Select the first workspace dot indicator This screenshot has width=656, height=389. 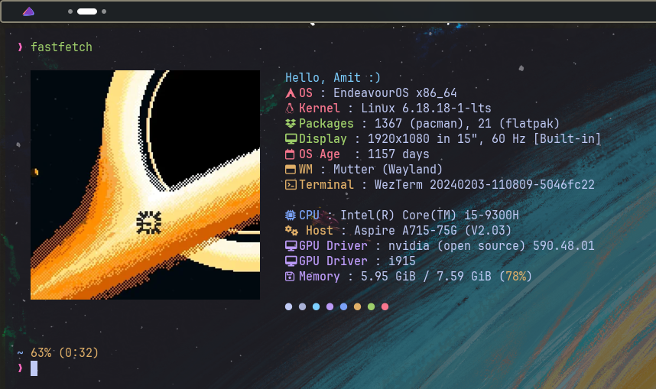pyautogui.click(x=70, y=11)
